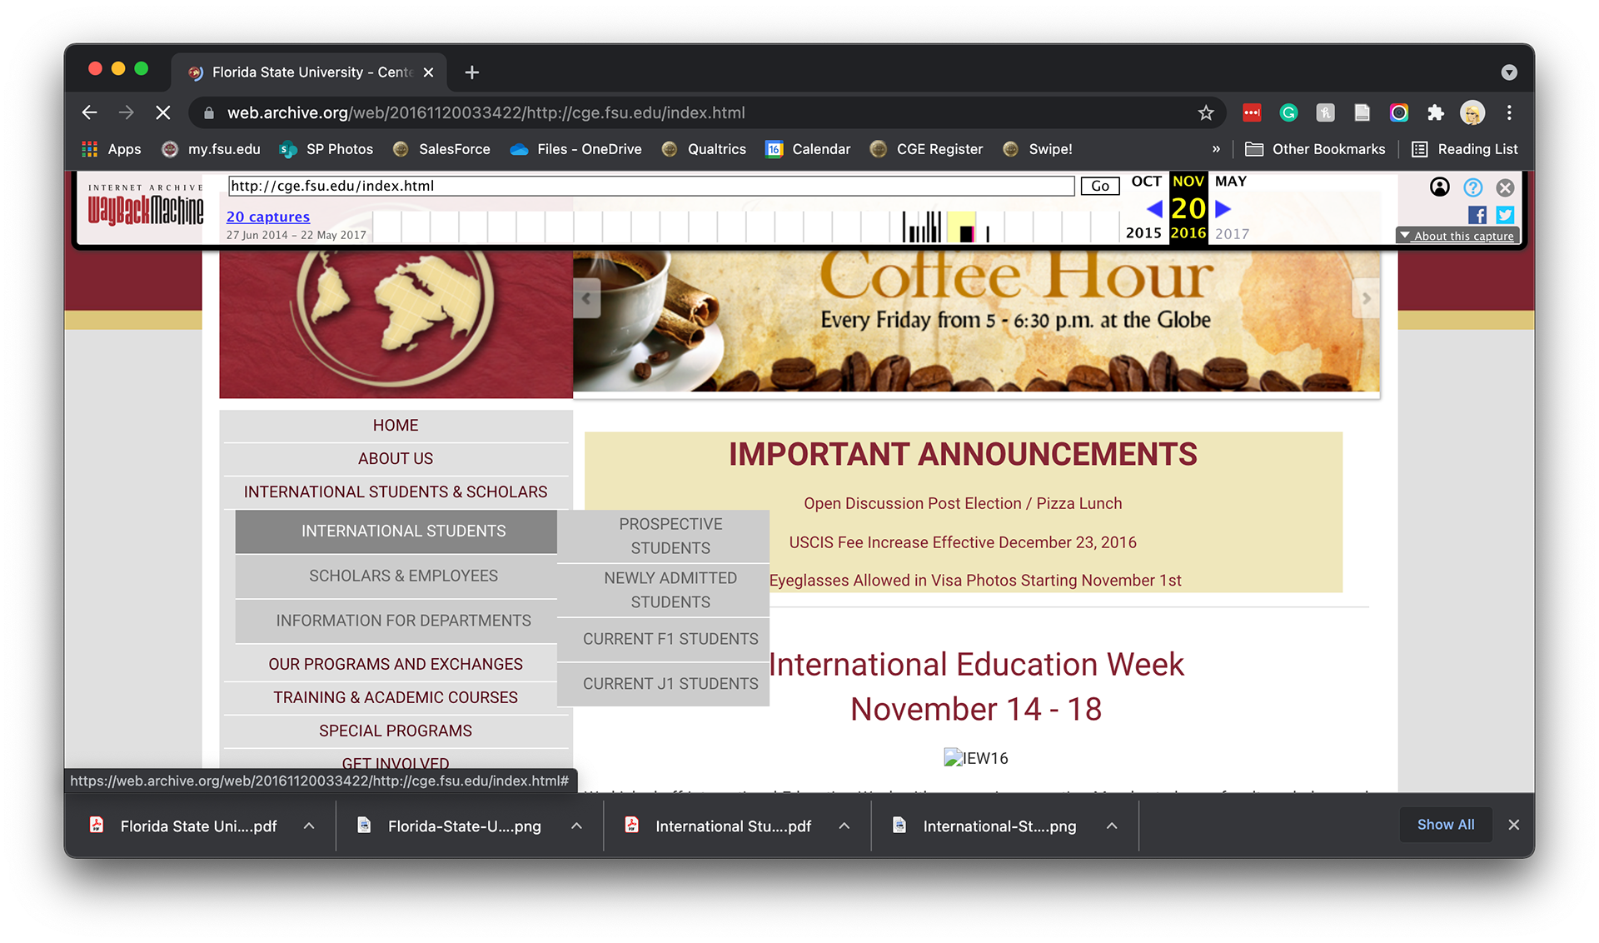Select INFORMATION FOR DEPARTMENTS submenu item

pos(396,621)
